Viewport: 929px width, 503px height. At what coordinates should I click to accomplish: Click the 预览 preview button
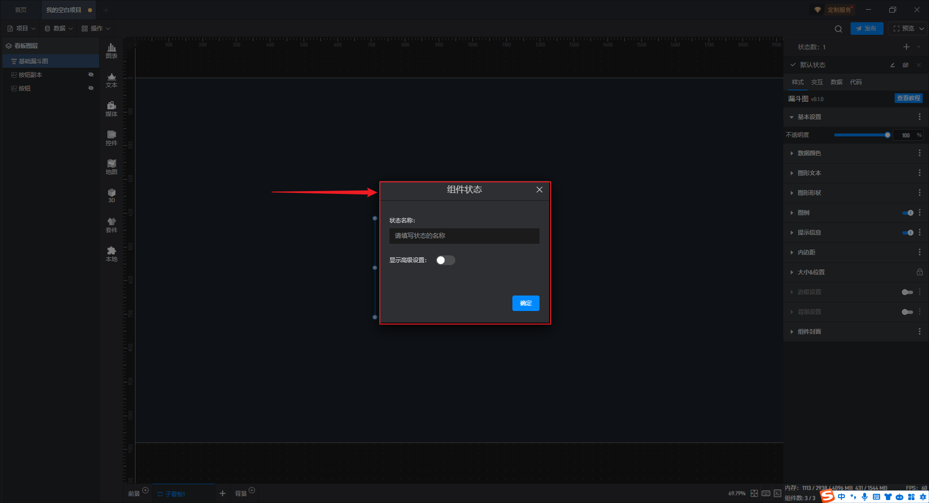pyautogui.click(x=903, y=29)
